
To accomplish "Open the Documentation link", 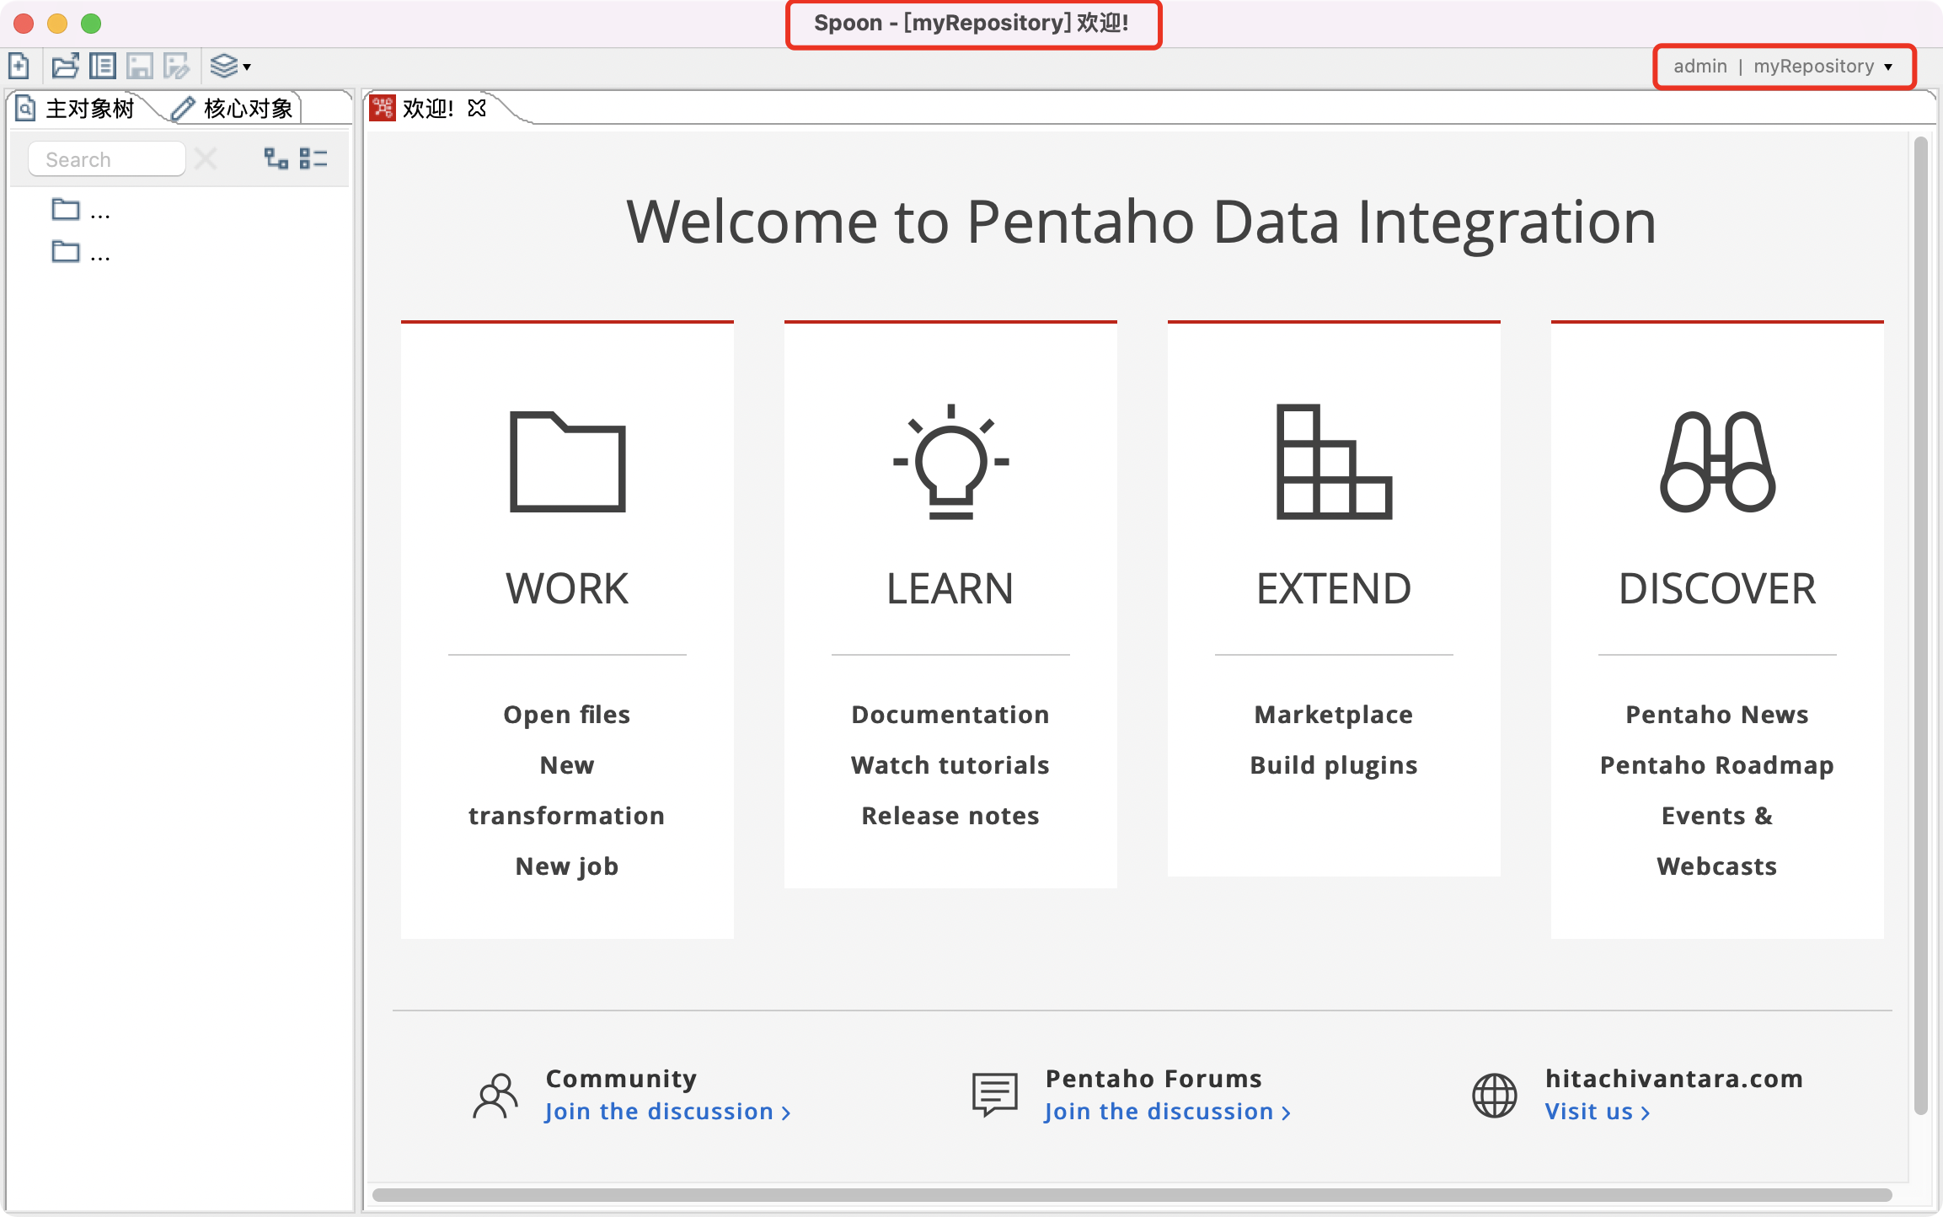I will [950, 715].
